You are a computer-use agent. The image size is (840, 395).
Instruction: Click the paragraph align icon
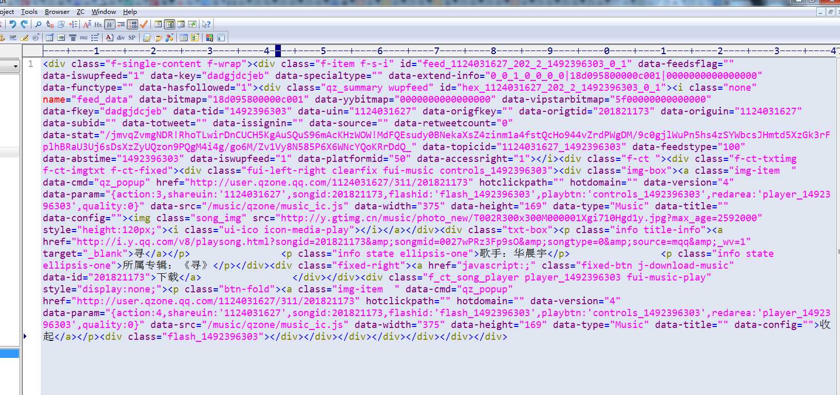61,38
